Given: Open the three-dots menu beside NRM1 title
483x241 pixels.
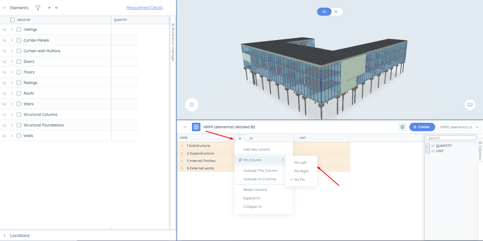Looking at the screenshot, I should click(x=185, y=127).
